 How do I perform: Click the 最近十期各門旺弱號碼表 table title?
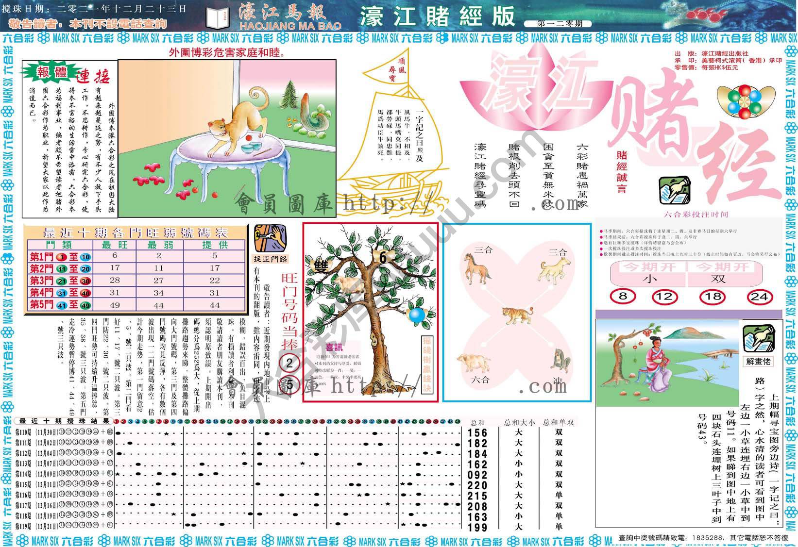(136, 232)
